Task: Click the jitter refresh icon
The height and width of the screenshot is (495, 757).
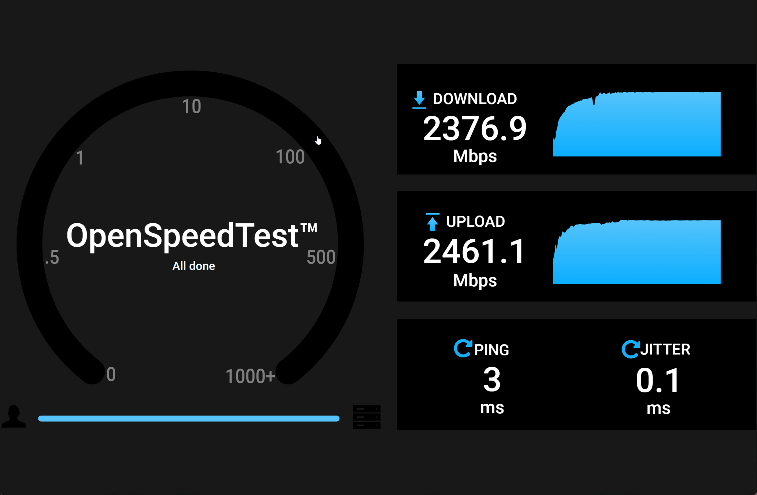Action: tap(630, 349)
